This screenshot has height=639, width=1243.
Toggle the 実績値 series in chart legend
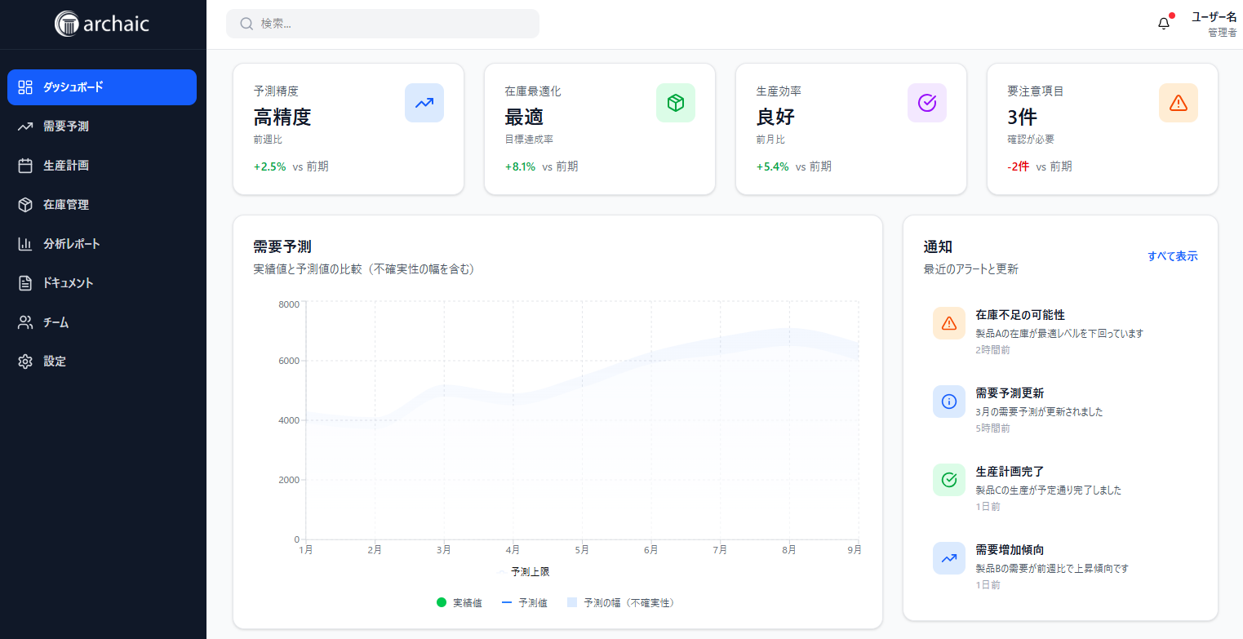click(x=459, y=603)
